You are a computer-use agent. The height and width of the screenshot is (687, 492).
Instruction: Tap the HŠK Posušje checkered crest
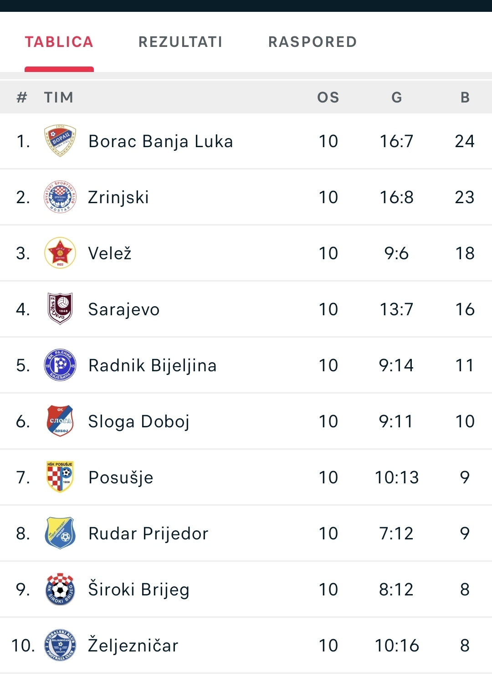click(x=60, y=477)
